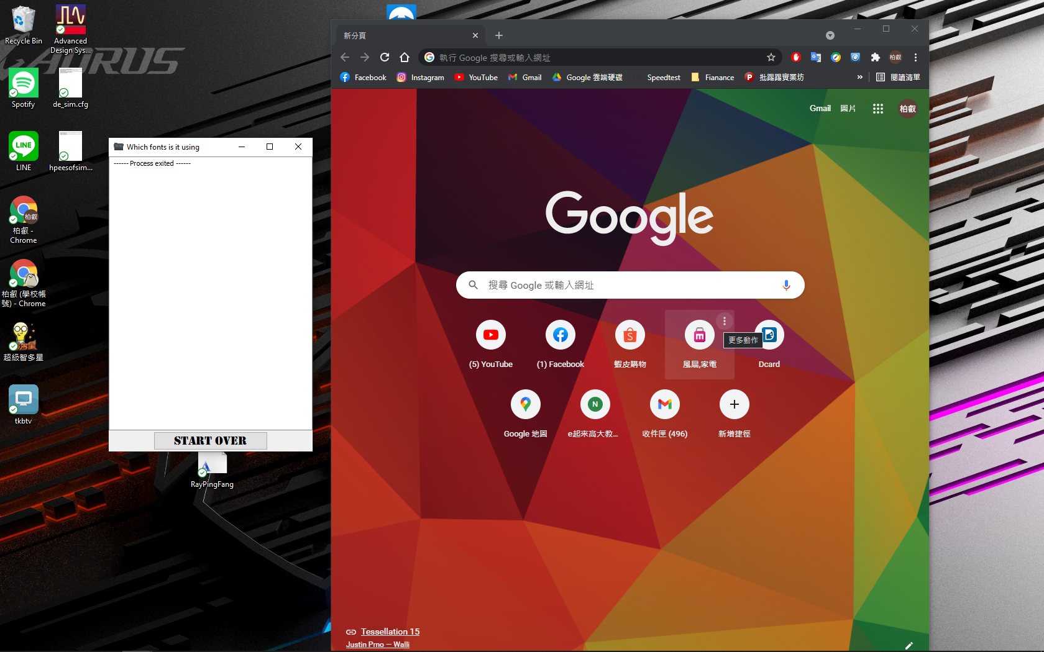Open LINE from the desktop
1044x652 pixels.
23,147
